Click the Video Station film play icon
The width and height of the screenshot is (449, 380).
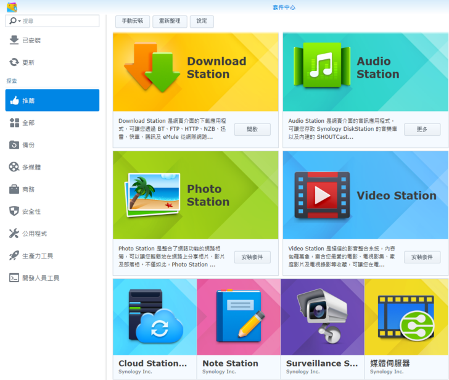[x=322, y=196]
